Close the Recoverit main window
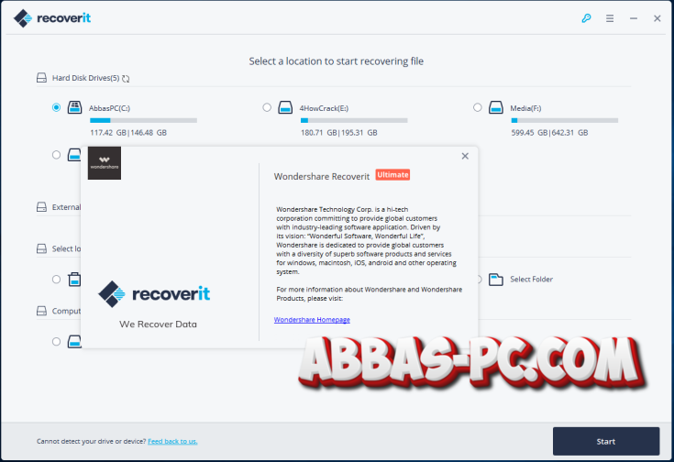Image resolution: width=674 pixels, height=462 pixels. 657,18
